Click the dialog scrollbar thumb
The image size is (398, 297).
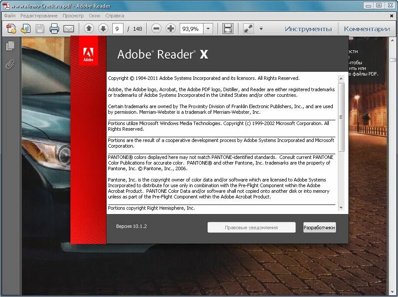coord(341,117)
